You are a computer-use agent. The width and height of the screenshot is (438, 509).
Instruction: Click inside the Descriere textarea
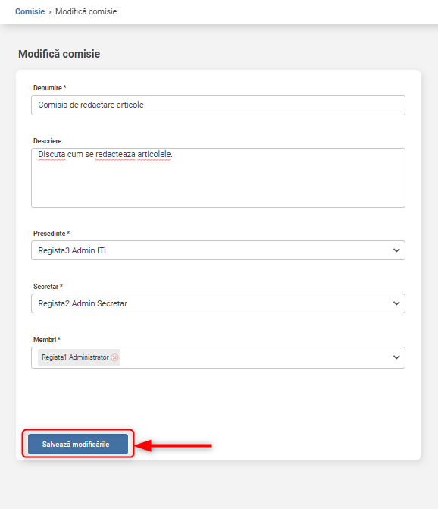coord(218,178)
